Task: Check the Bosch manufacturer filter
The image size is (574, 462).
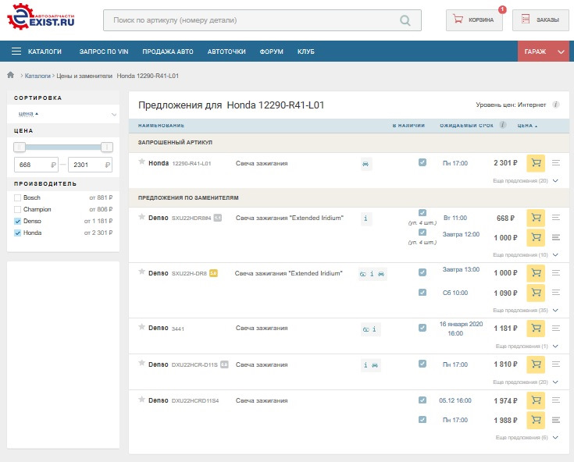Action: coord(17,198)
